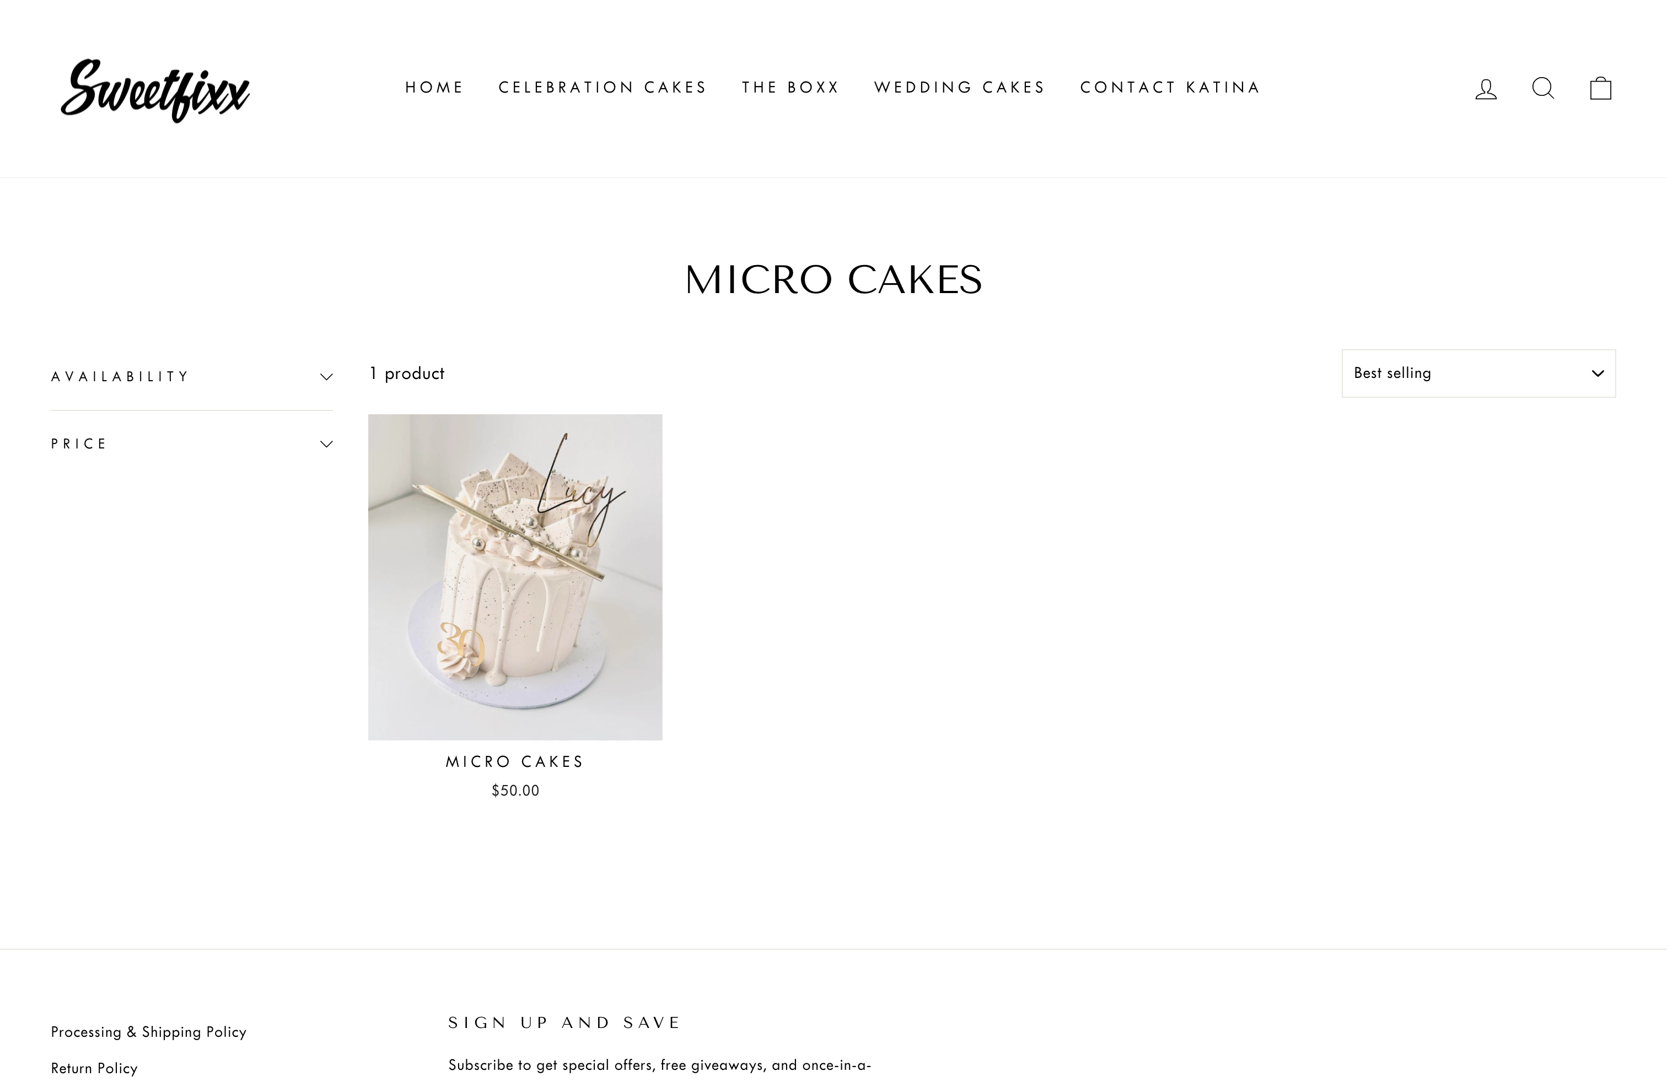Click the Micro Cakes product title
The height and width of the screenshot is (1082, 1667).
pos(515,761)
